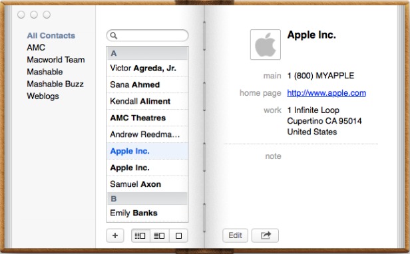Select the Weblogs group
Image resolution: width=410 pixels, height=254 pixels.
pos(43,96)
